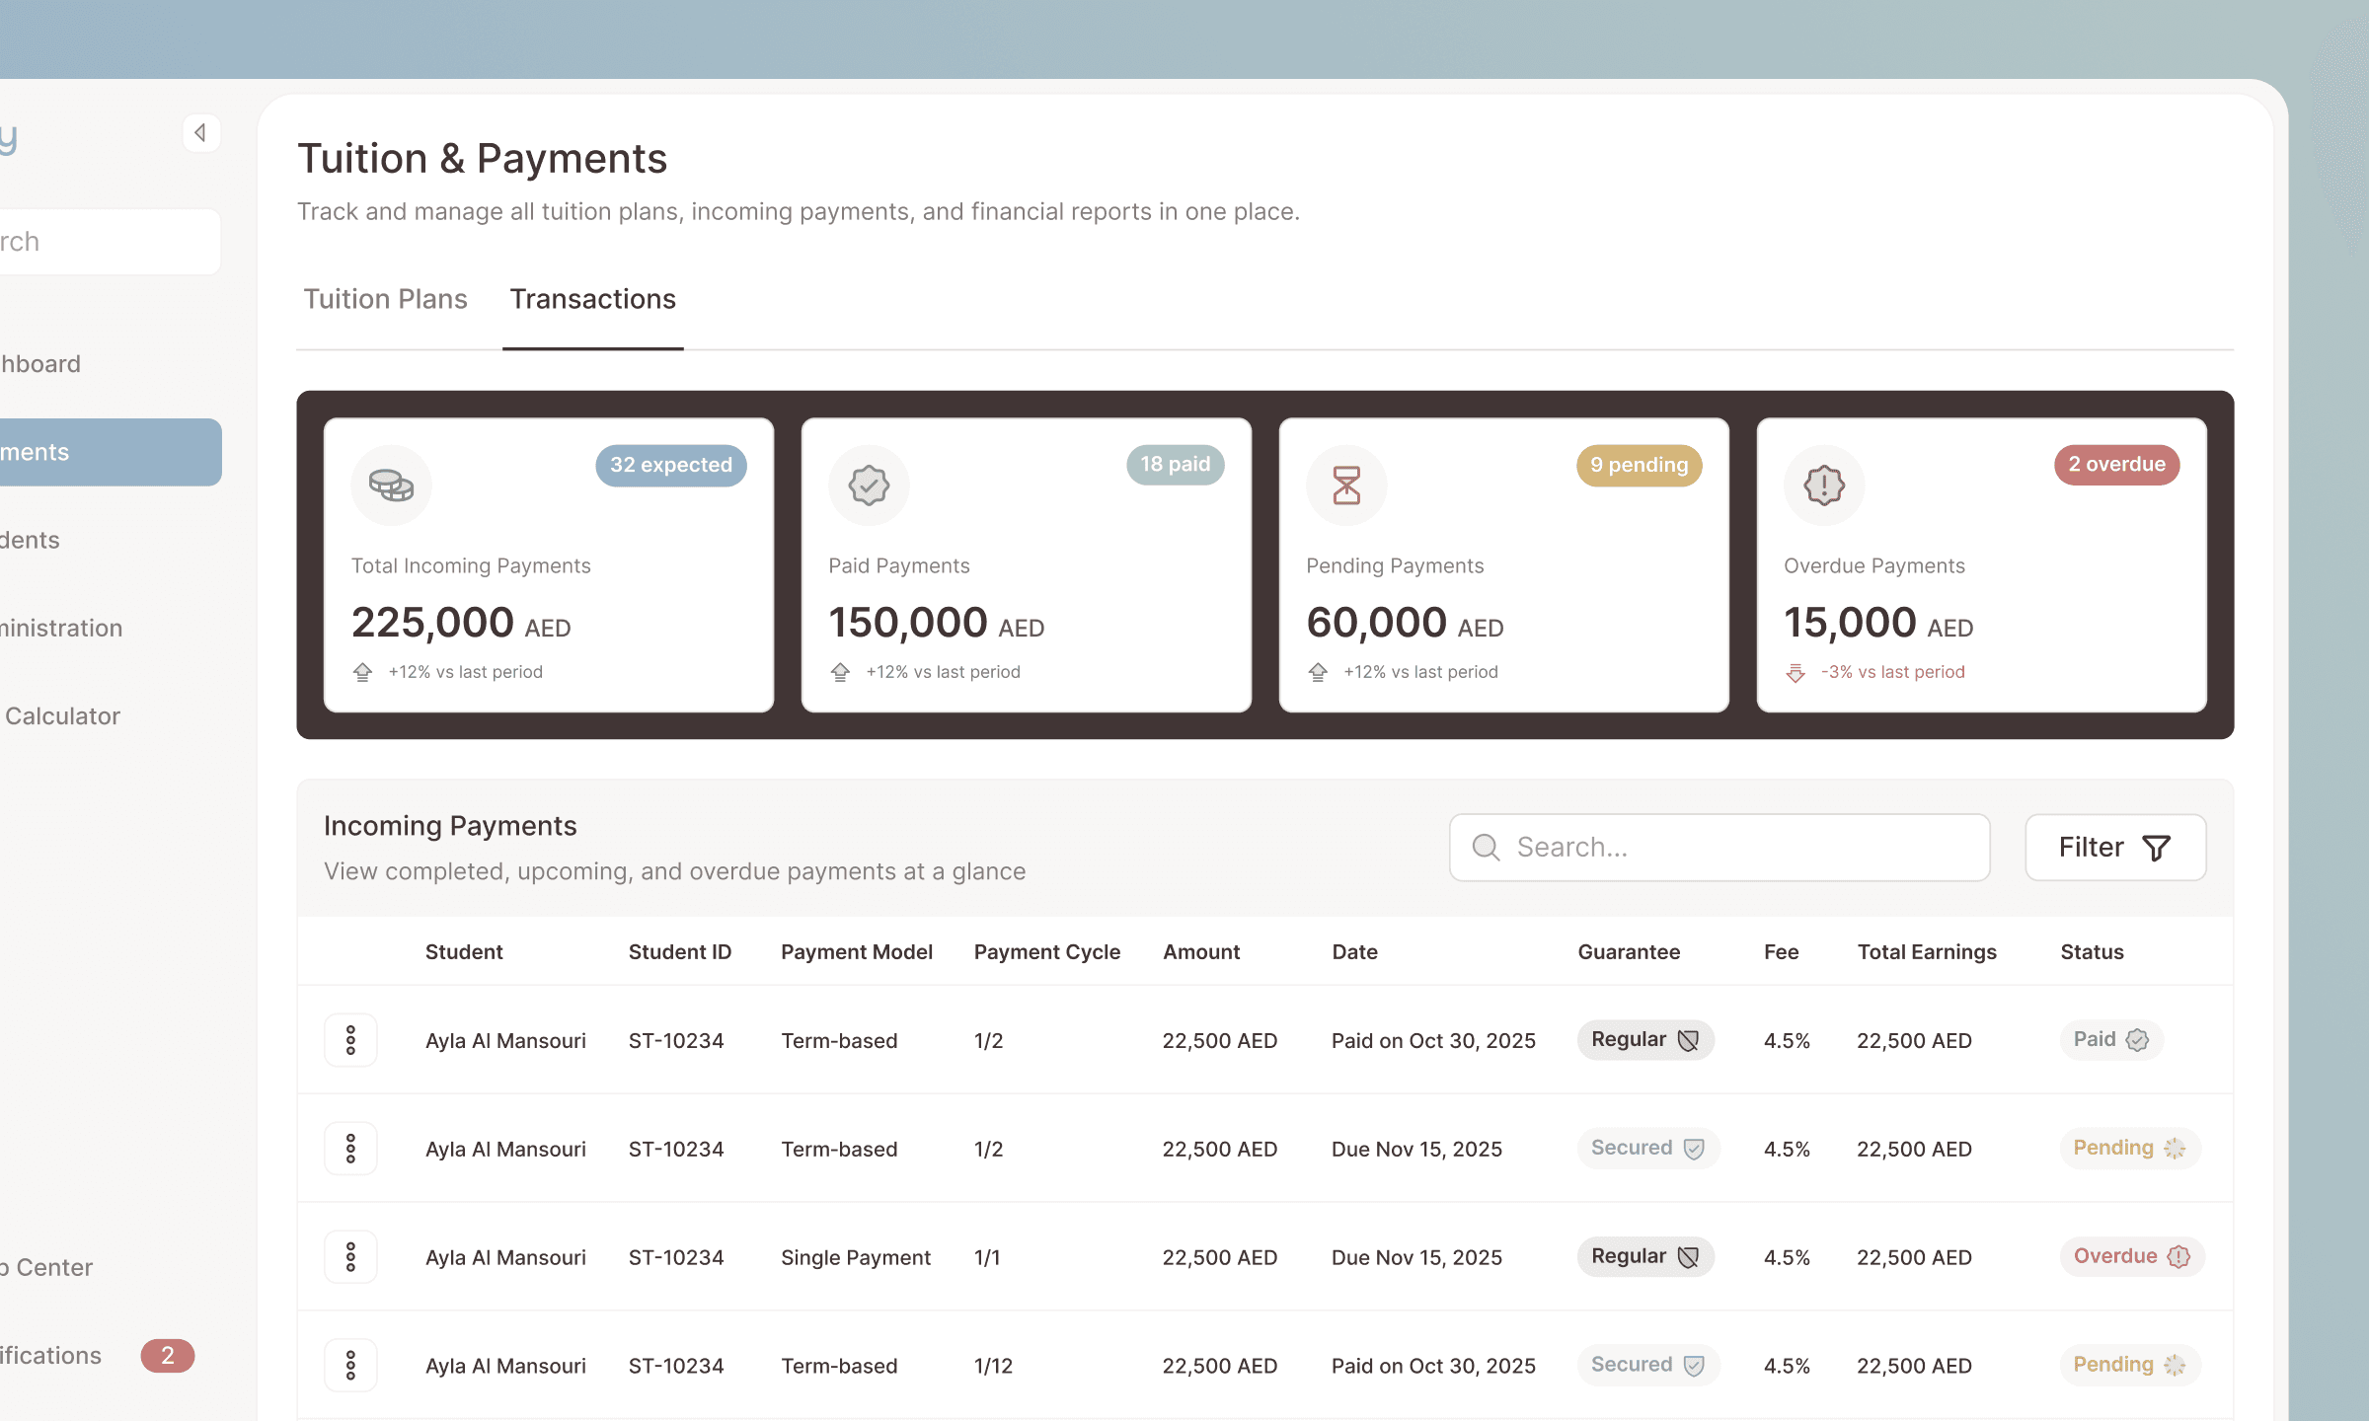Screen dimensions: 2369x1421
Task: Open row actions menu for 1/12 cycle row
Action: tap(350, 1366)
